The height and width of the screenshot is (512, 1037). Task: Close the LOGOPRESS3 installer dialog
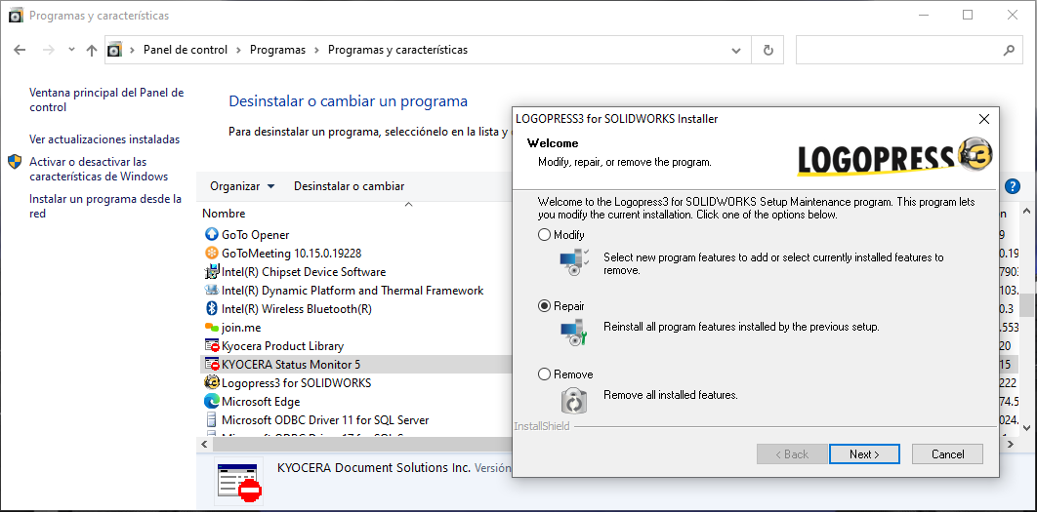(983, 119)
